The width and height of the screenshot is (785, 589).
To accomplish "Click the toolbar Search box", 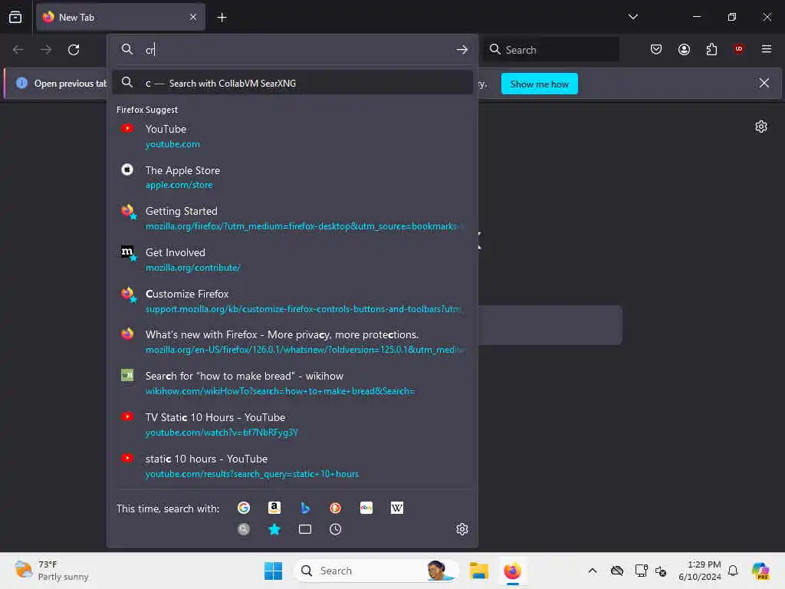I will (550, 50).
